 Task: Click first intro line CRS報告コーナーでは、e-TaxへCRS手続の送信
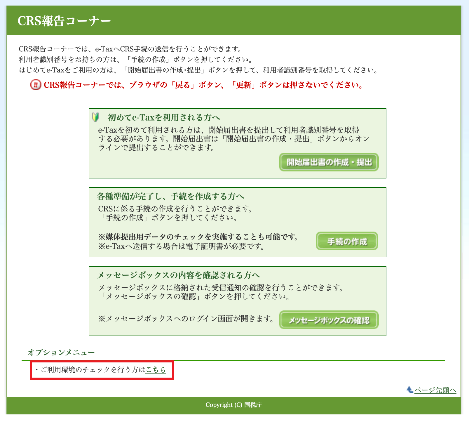[x=130, y=49]
